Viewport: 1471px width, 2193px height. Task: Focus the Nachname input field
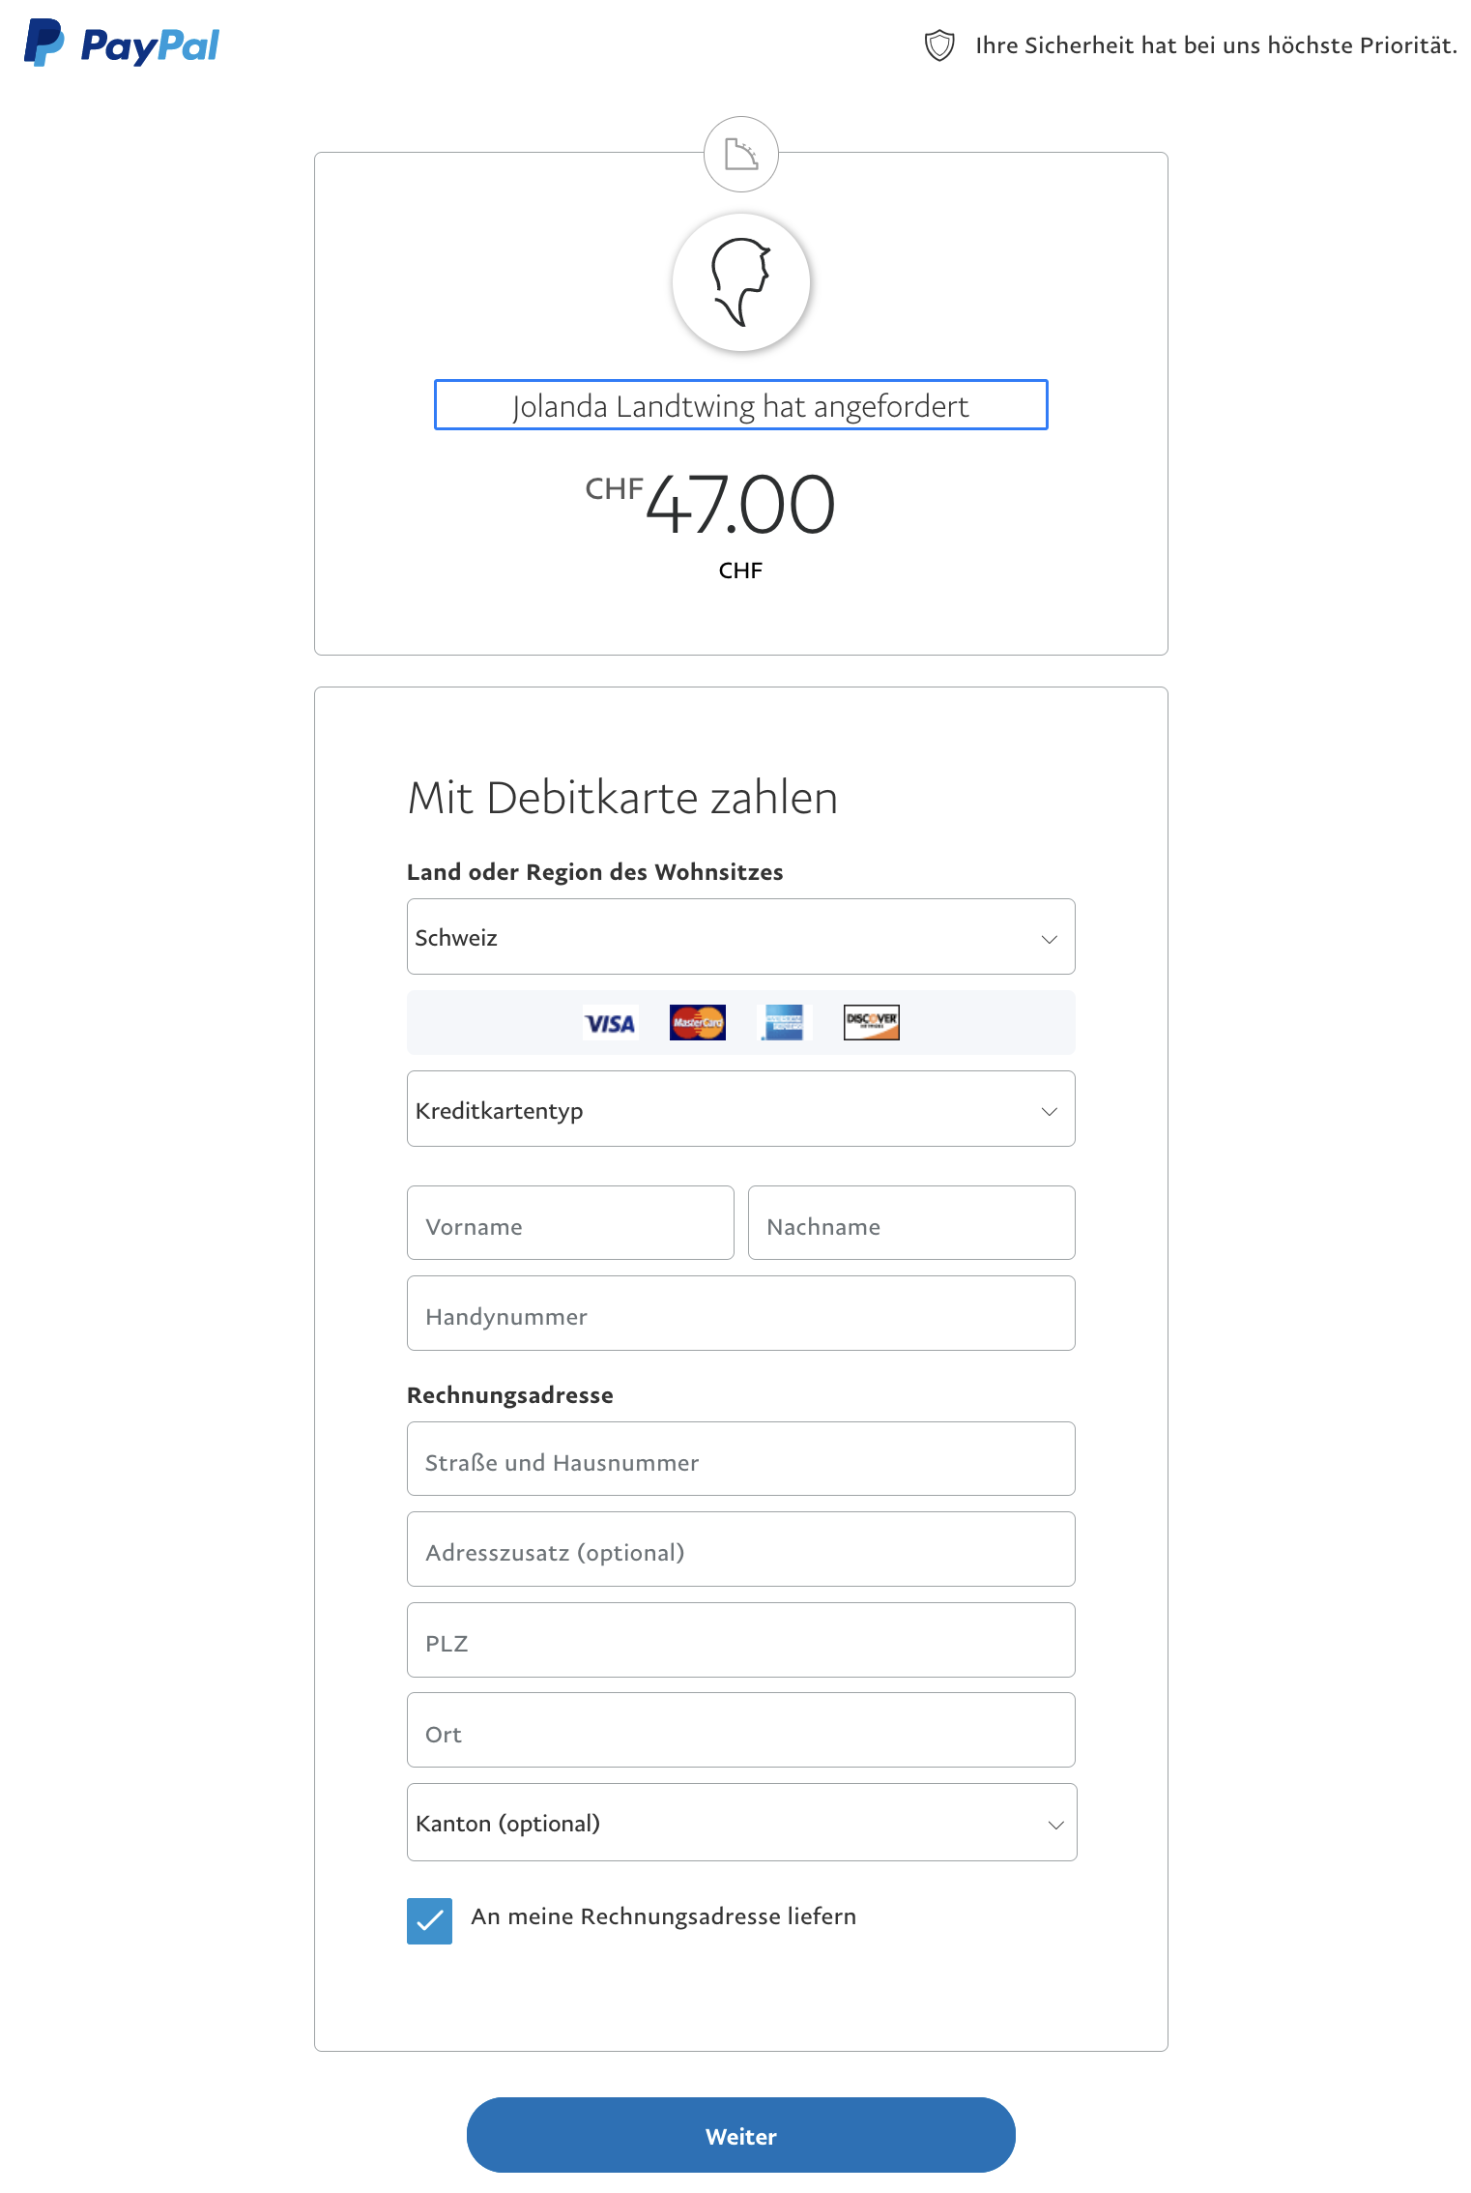pos(910,1223)
